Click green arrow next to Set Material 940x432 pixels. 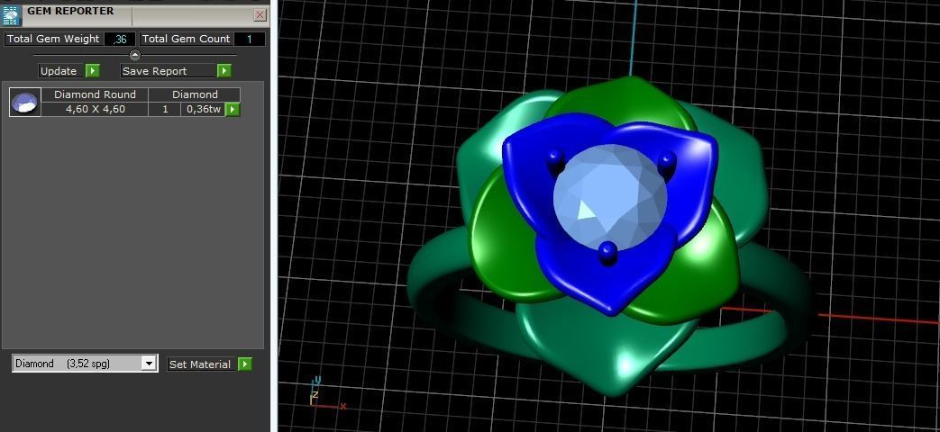244,364
